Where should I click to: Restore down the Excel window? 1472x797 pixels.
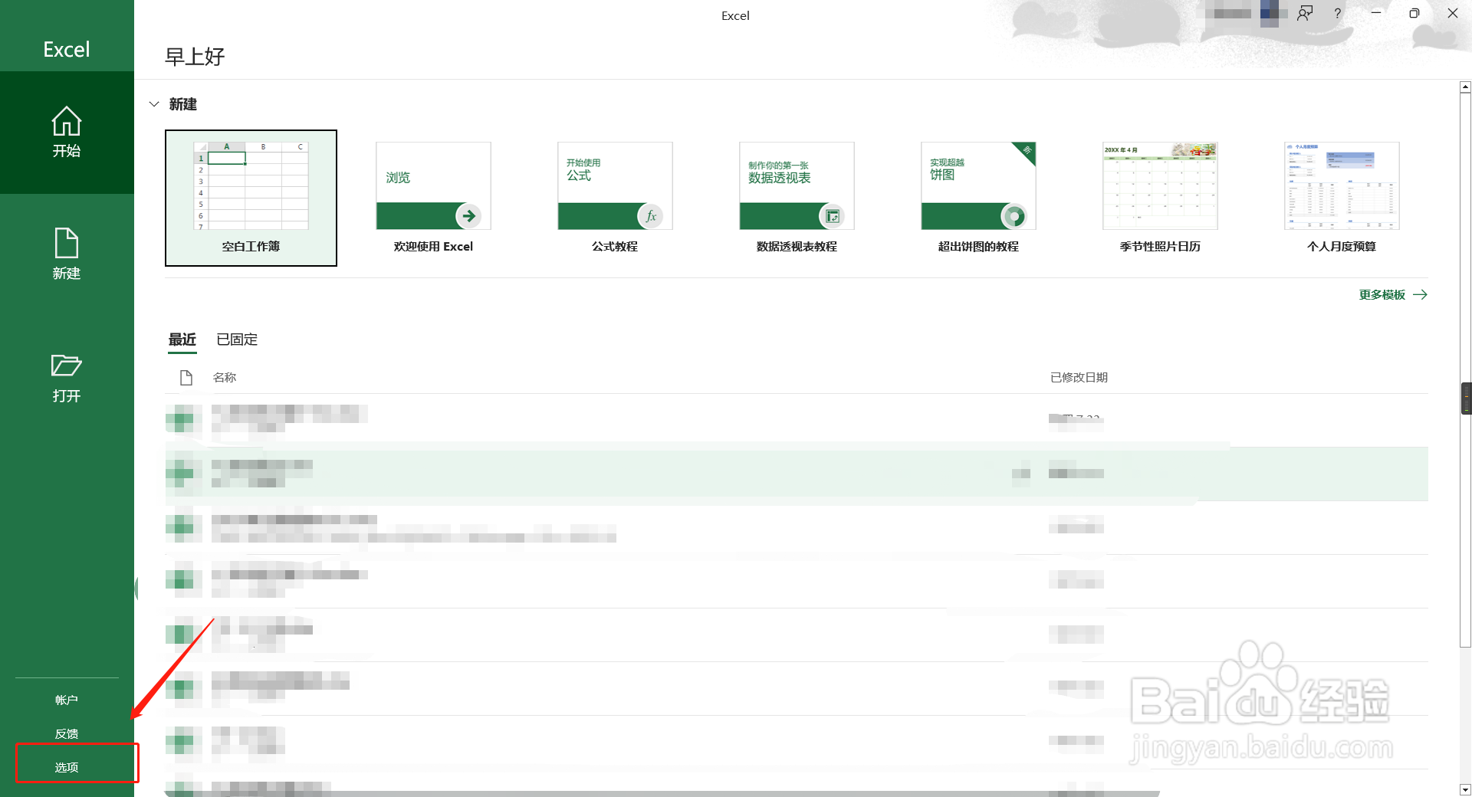tap(1414, 13)
